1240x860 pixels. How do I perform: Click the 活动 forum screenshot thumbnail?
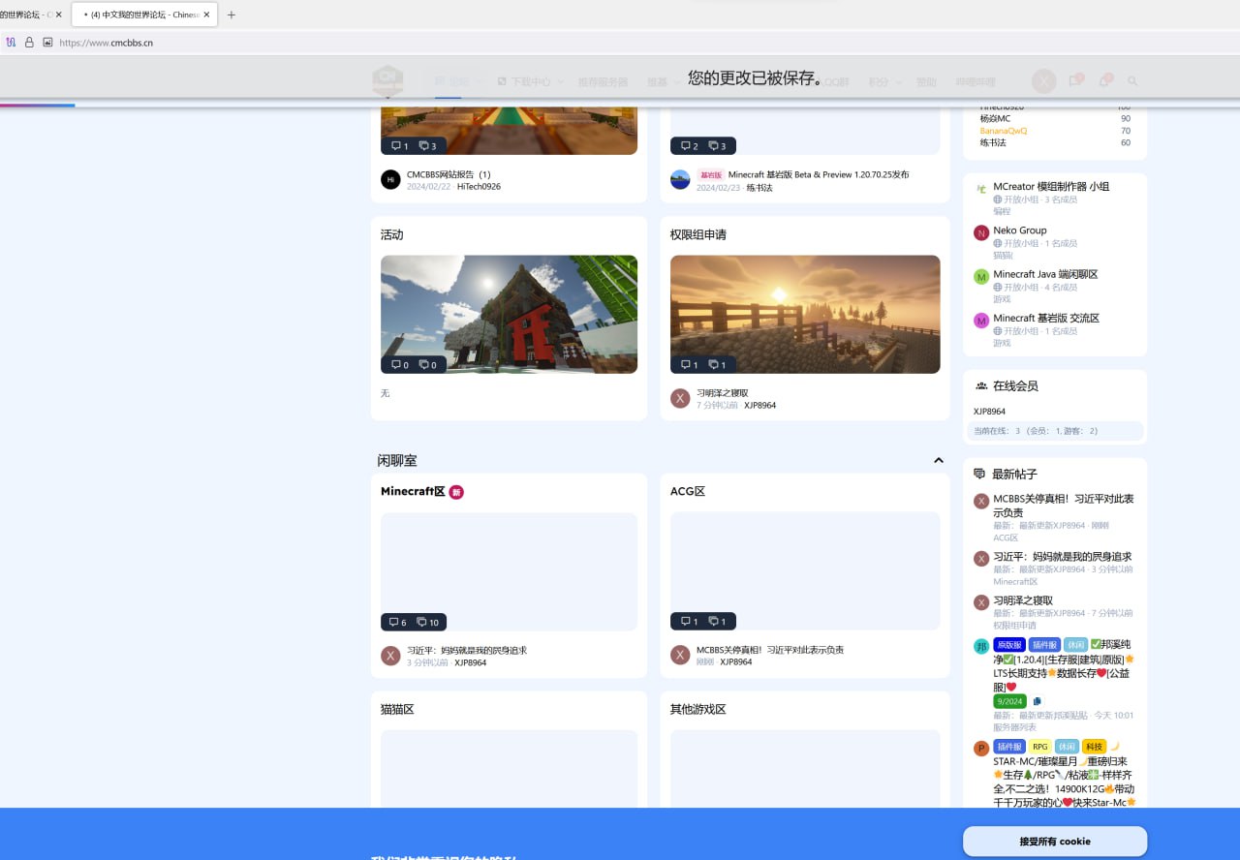tap(509, 314)
